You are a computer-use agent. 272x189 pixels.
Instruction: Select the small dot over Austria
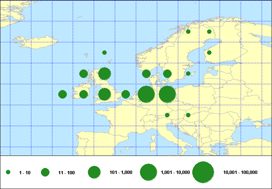pos(167,115)
